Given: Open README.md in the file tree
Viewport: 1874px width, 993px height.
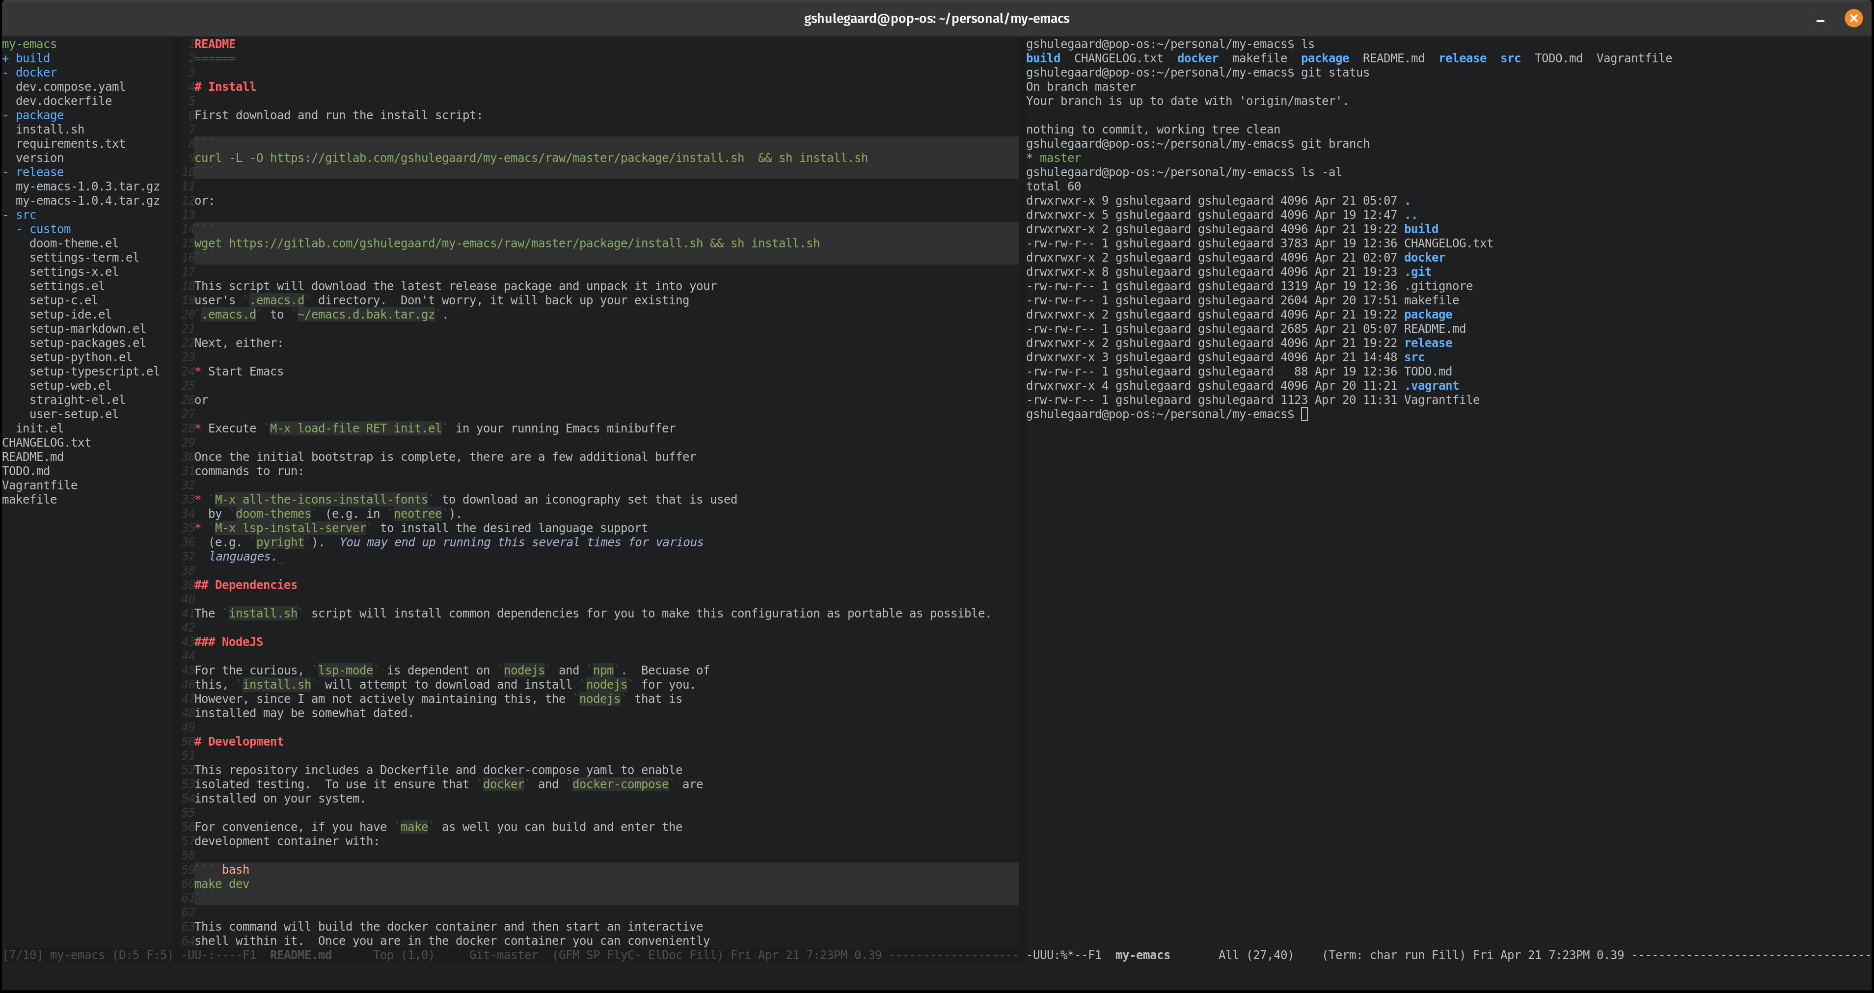Looking at the screenshot, I should (33, 457).
